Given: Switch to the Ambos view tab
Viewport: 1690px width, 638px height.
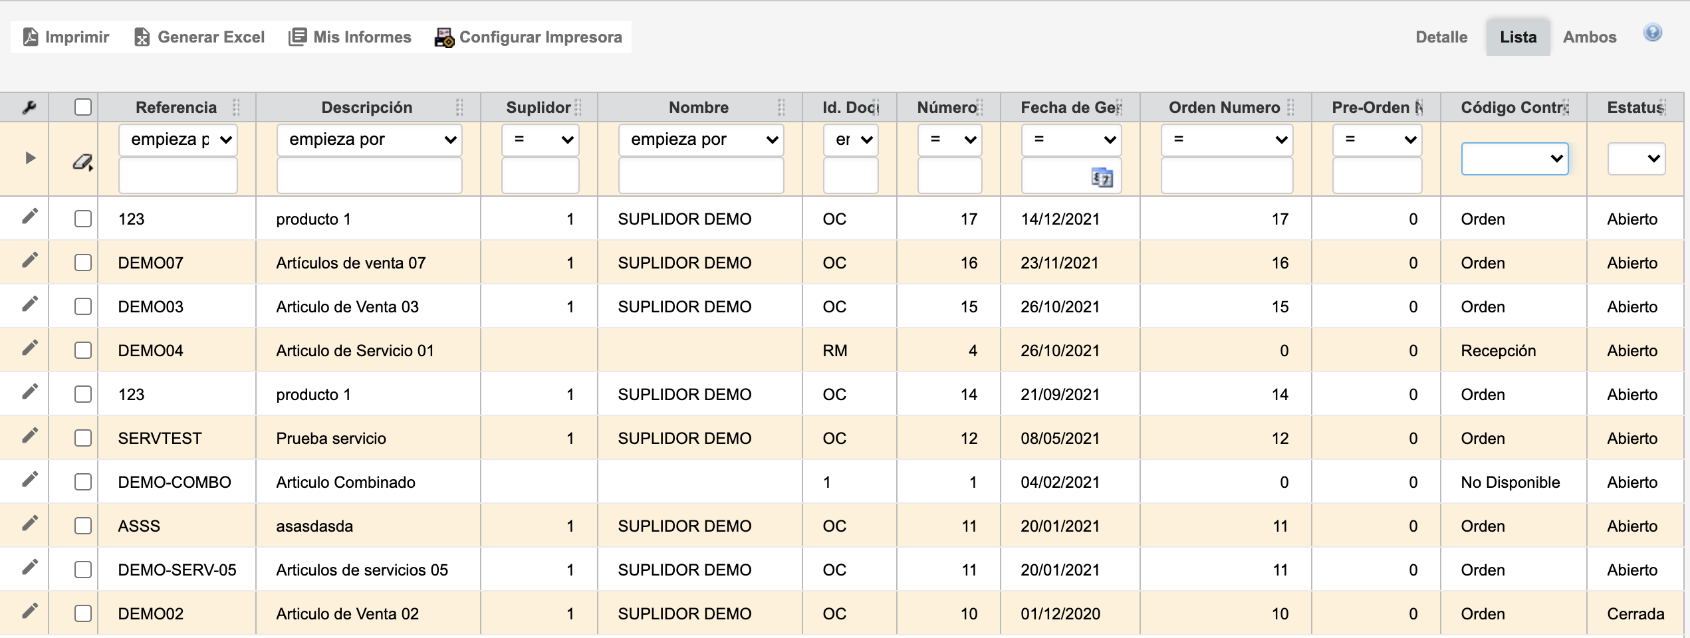Looking at the screenshot, I should [x=1589, y=37].
